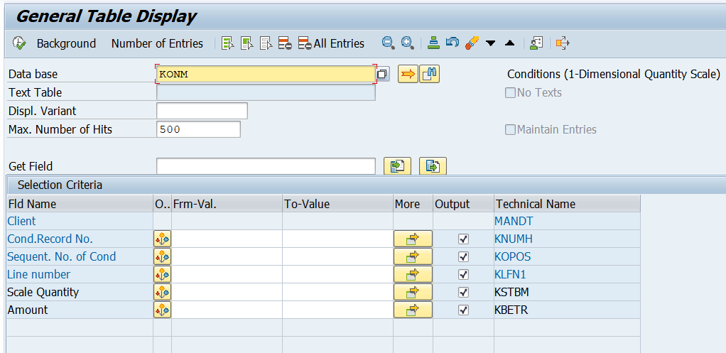
Task: Click the Cond.Record No. field name
Action: click(50, 239)
